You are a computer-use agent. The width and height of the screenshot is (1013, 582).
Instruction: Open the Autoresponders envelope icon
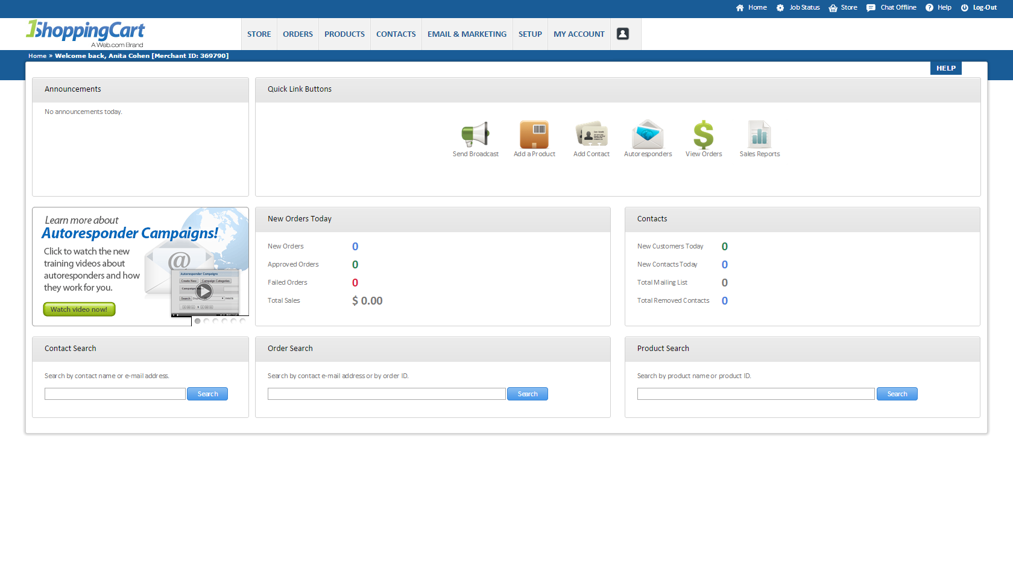[648, 134]
